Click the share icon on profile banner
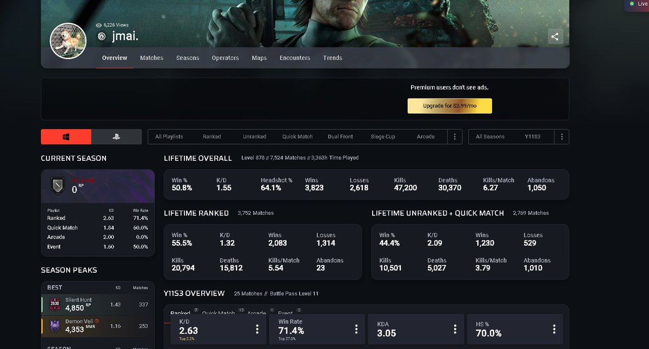 click(555, 37)
